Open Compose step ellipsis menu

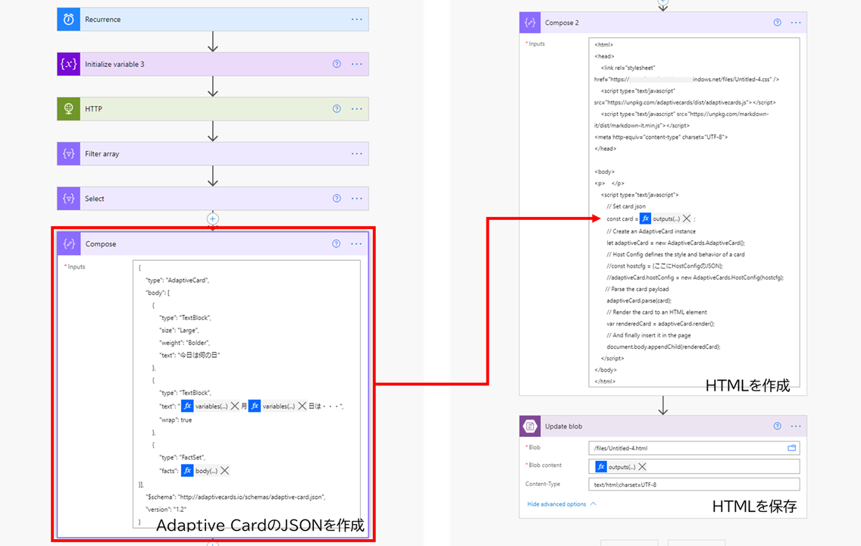[355, 244]
